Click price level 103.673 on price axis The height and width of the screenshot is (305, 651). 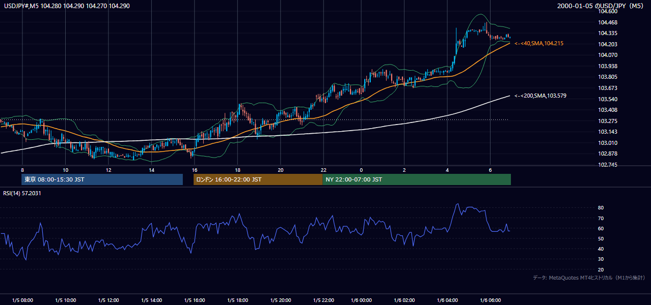click(609, 88)
